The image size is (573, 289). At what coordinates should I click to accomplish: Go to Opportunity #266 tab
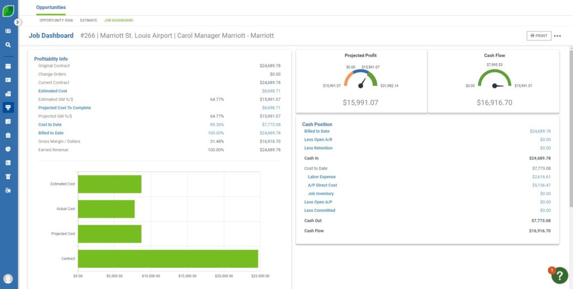56,20
